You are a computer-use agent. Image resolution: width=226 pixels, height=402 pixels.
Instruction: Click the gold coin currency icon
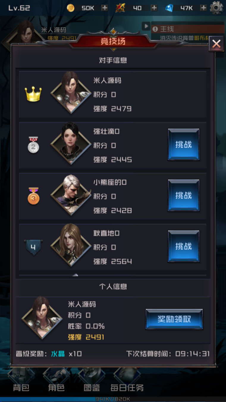71,8
